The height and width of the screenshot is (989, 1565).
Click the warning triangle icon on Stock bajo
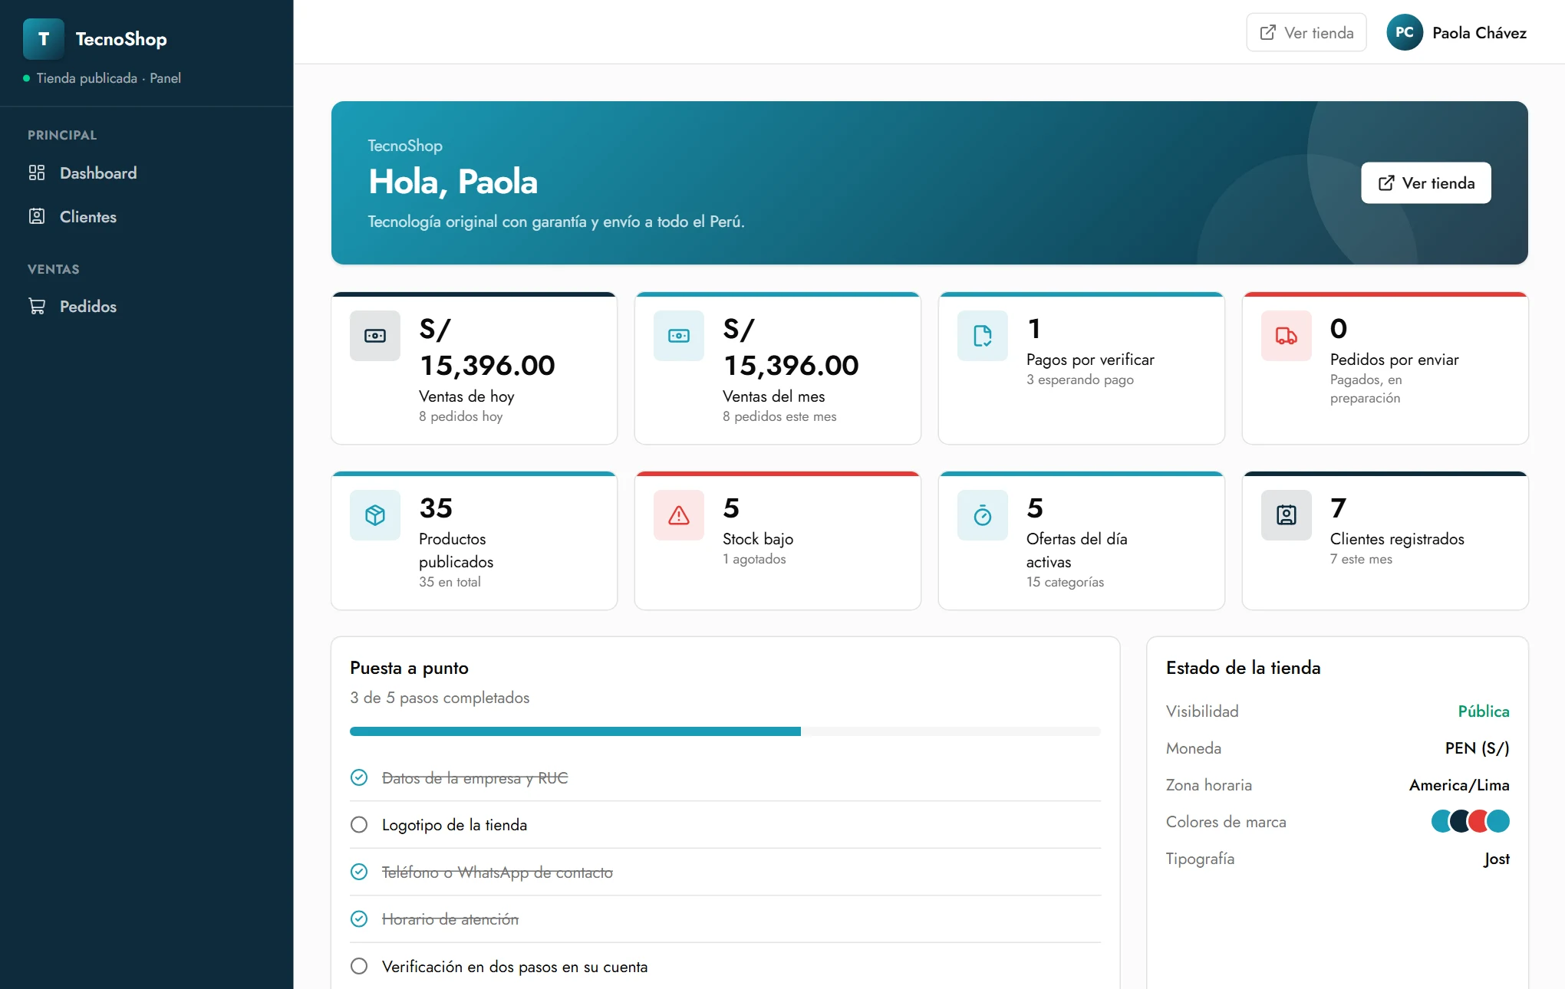coord(679,515)
